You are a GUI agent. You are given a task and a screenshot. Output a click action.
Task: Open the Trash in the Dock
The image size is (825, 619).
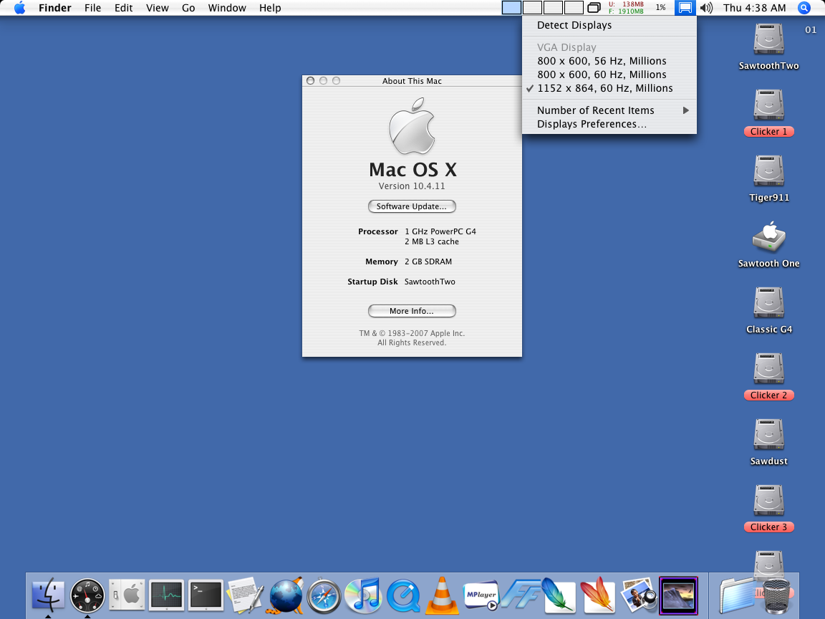tap(776, 596)
